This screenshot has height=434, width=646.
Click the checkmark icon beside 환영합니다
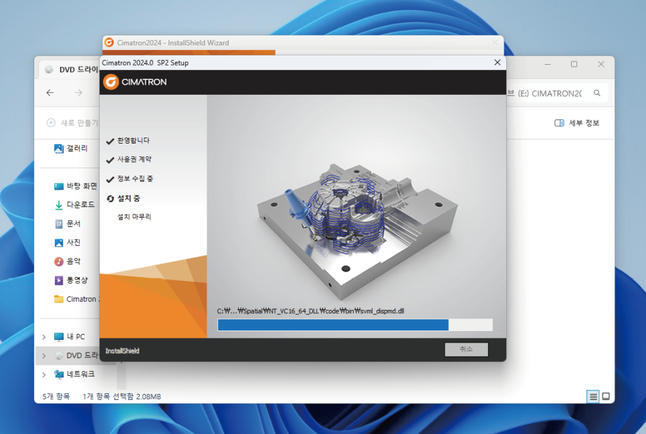(x=110, y=142)
